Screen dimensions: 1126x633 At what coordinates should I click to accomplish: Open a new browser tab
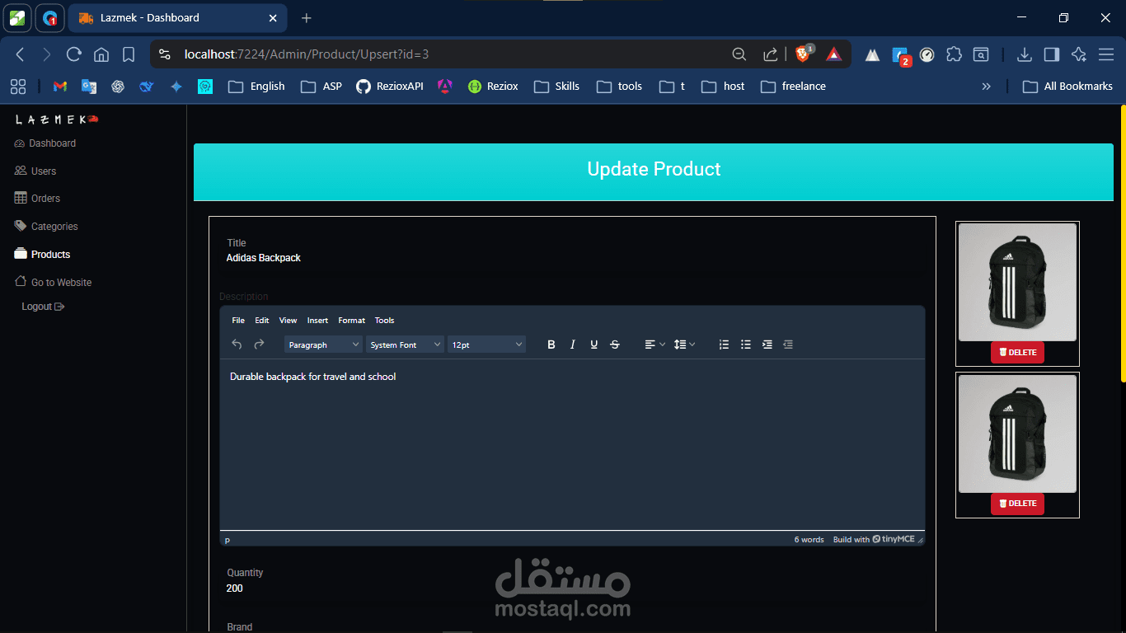(x=307, y=17)
